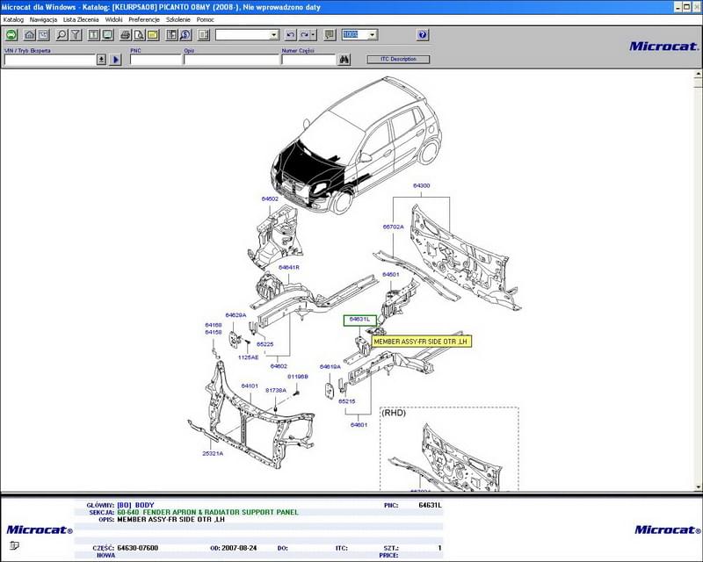Apply the funnel filter tool
The height and width of the screenshot is (562, 703).
pos(76,35)
